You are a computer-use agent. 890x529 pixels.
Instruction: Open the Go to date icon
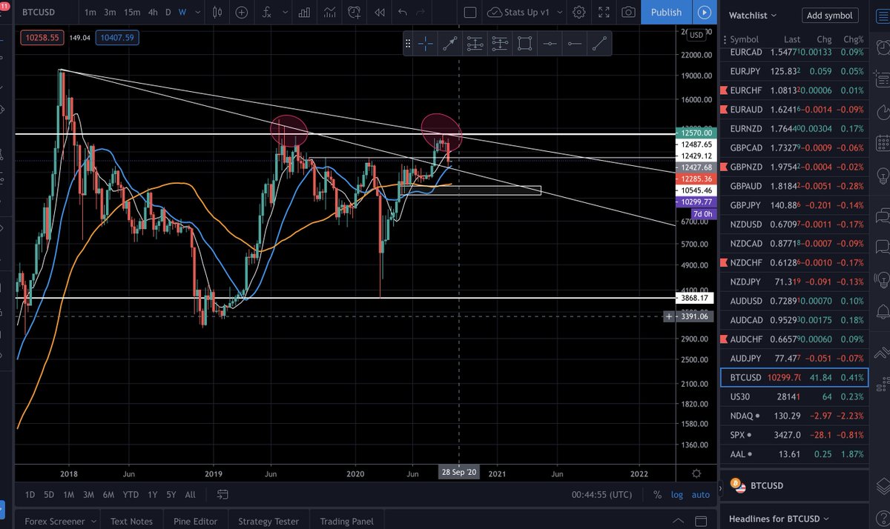click(x=223, y=494)
